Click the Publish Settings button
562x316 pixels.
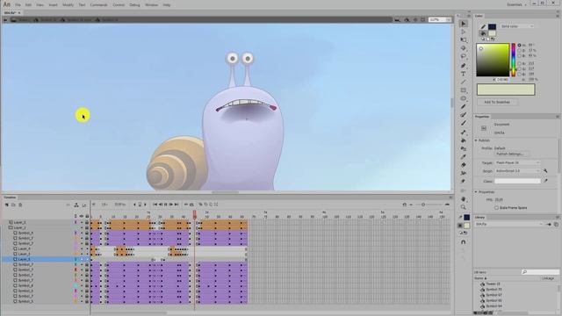click(x=510, y=154)
